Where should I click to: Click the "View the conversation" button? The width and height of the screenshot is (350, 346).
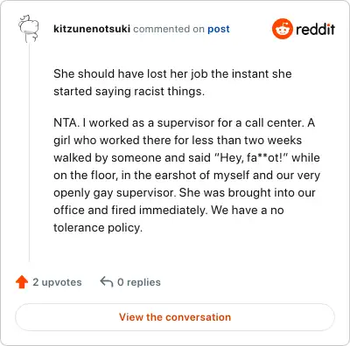[175, 317]
